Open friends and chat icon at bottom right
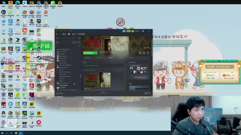The width and height of the screenshot is (241, 135). (x=149, y=93)
